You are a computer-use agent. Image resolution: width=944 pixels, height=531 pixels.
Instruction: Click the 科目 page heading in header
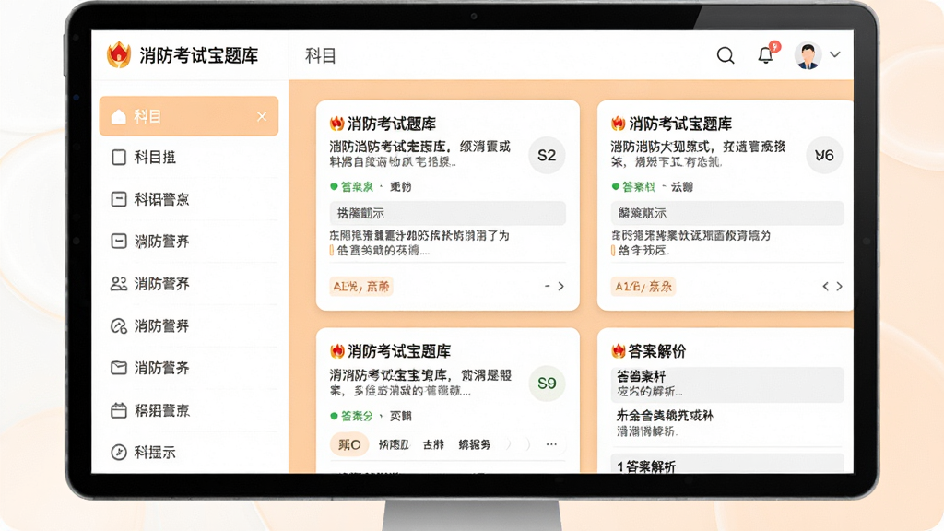320,56
